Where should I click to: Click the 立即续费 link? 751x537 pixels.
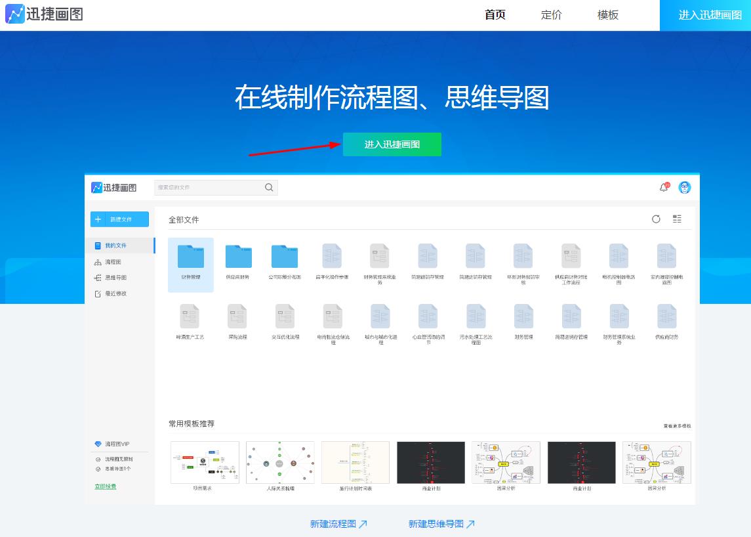(x=106, y=486)
